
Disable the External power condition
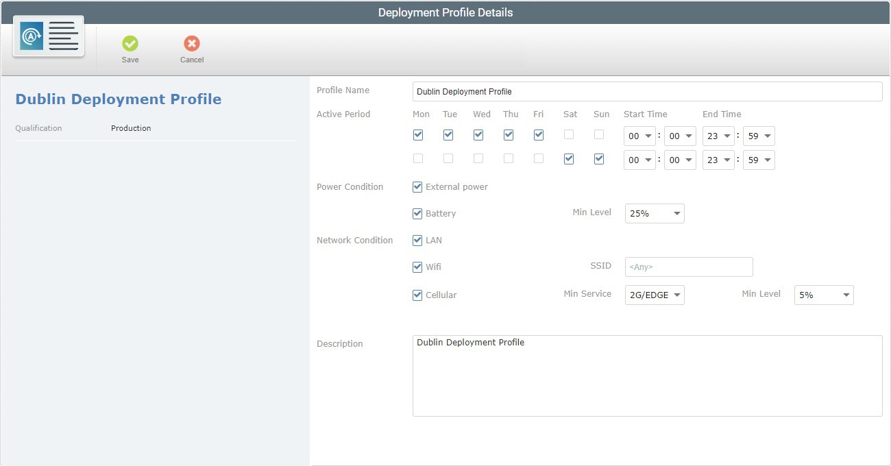tap(417, 186)
